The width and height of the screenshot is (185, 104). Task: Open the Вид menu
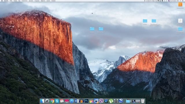(19, 1)
